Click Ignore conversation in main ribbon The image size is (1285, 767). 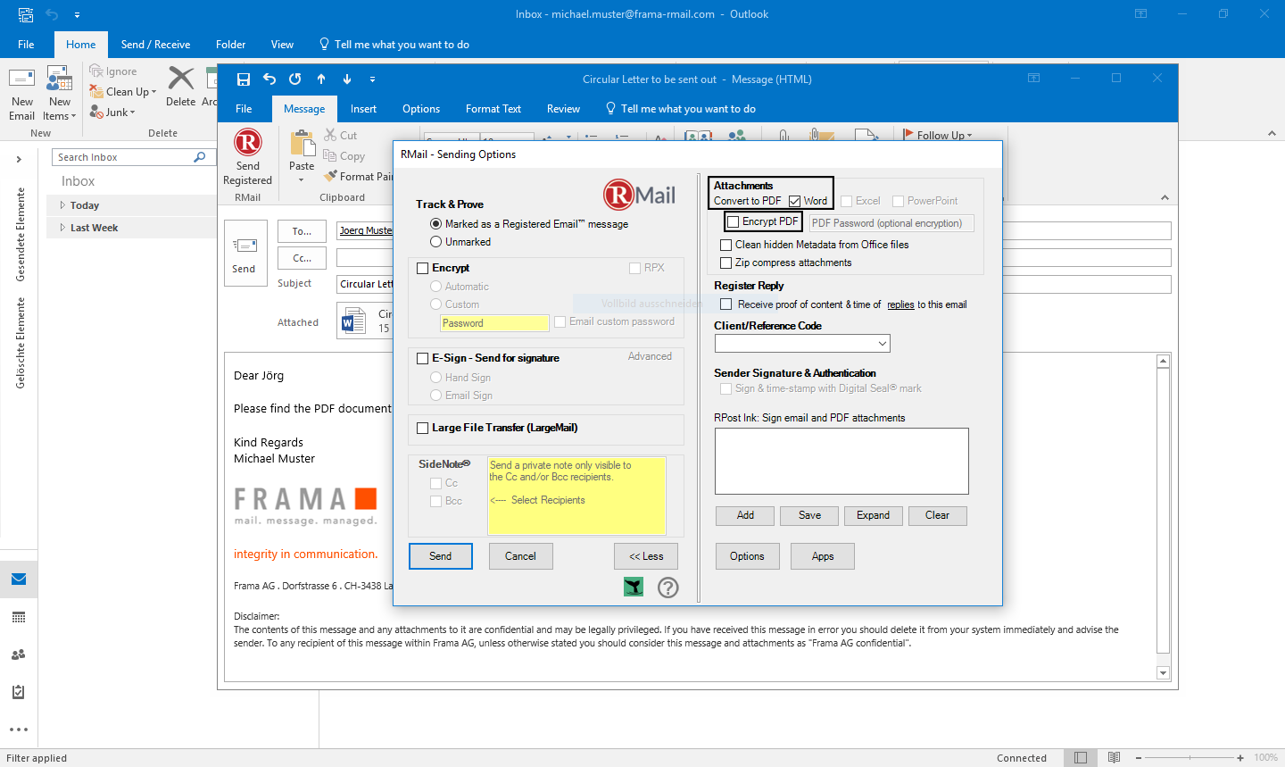coord(113,71)
